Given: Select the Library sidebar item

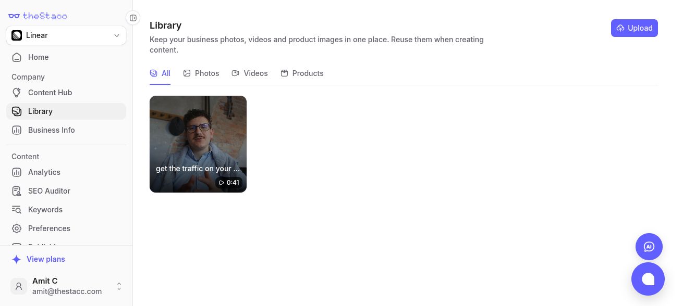Looking at the screenshot, I should point(66,111).
